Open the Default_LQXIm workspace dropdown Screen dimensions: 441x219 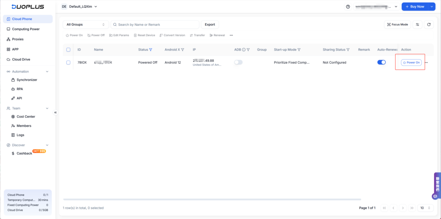(x=79, y=6)
